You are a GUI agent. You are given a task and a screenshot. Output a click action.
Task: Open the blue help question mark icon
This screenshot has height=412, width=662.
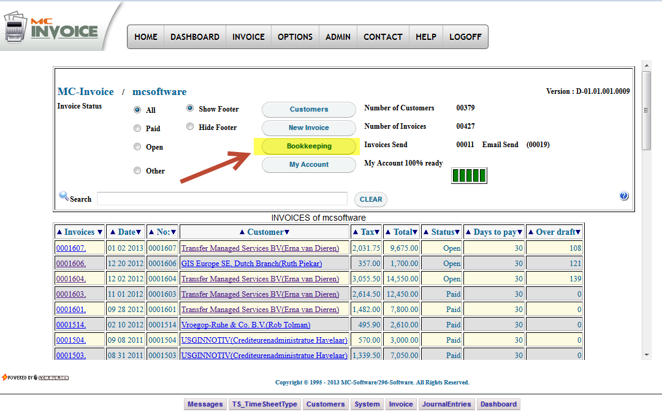(x=624, y=196)
